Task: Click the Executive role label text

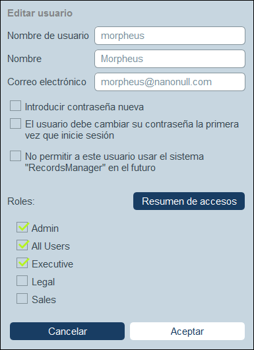Action: coord(52,264)
